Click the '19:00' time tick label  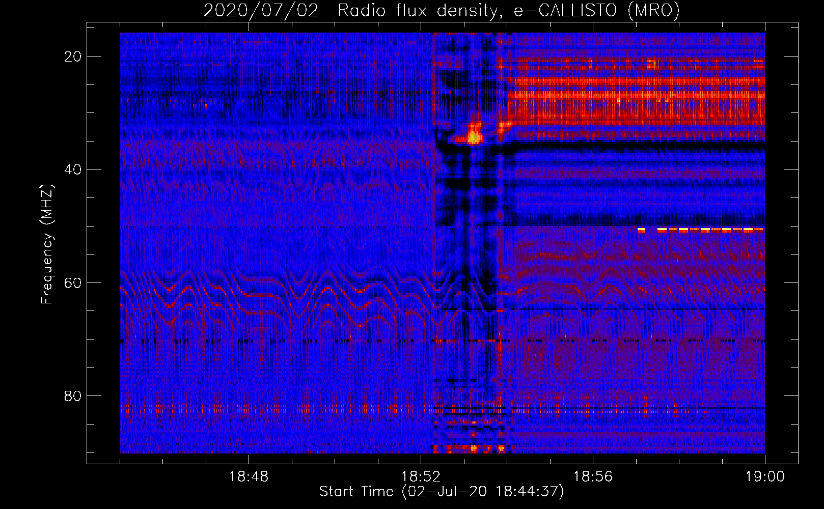click(765, 477)
